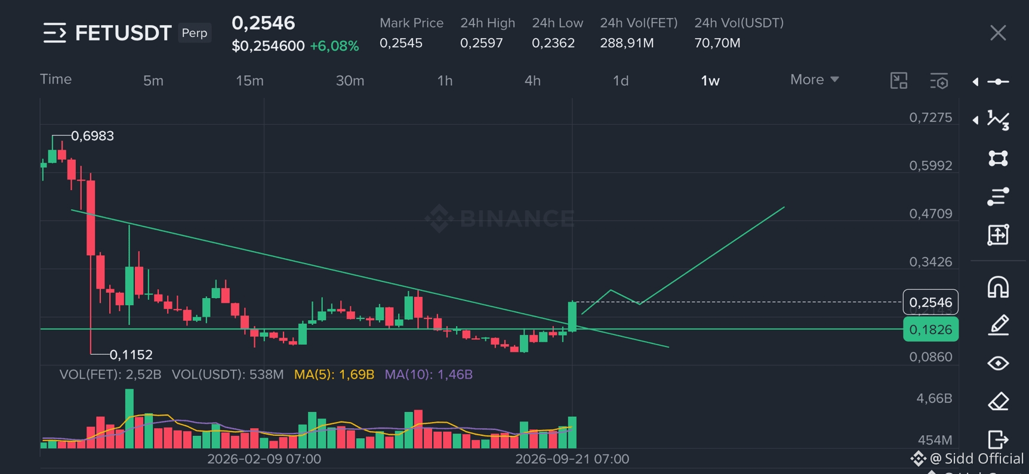The width and height of the screenshot is (1029, 474).
Task: Select the 15m timeframe
Action: pyautogui.click(x=249, y=80)
